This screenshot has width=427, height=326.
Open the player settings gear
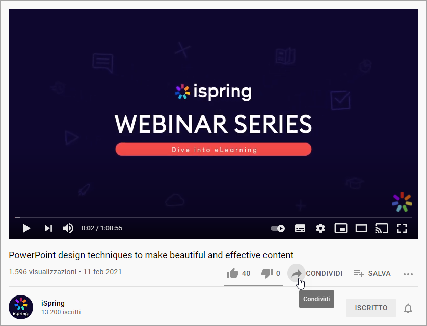pyautogui.click(x=321, y=228)
